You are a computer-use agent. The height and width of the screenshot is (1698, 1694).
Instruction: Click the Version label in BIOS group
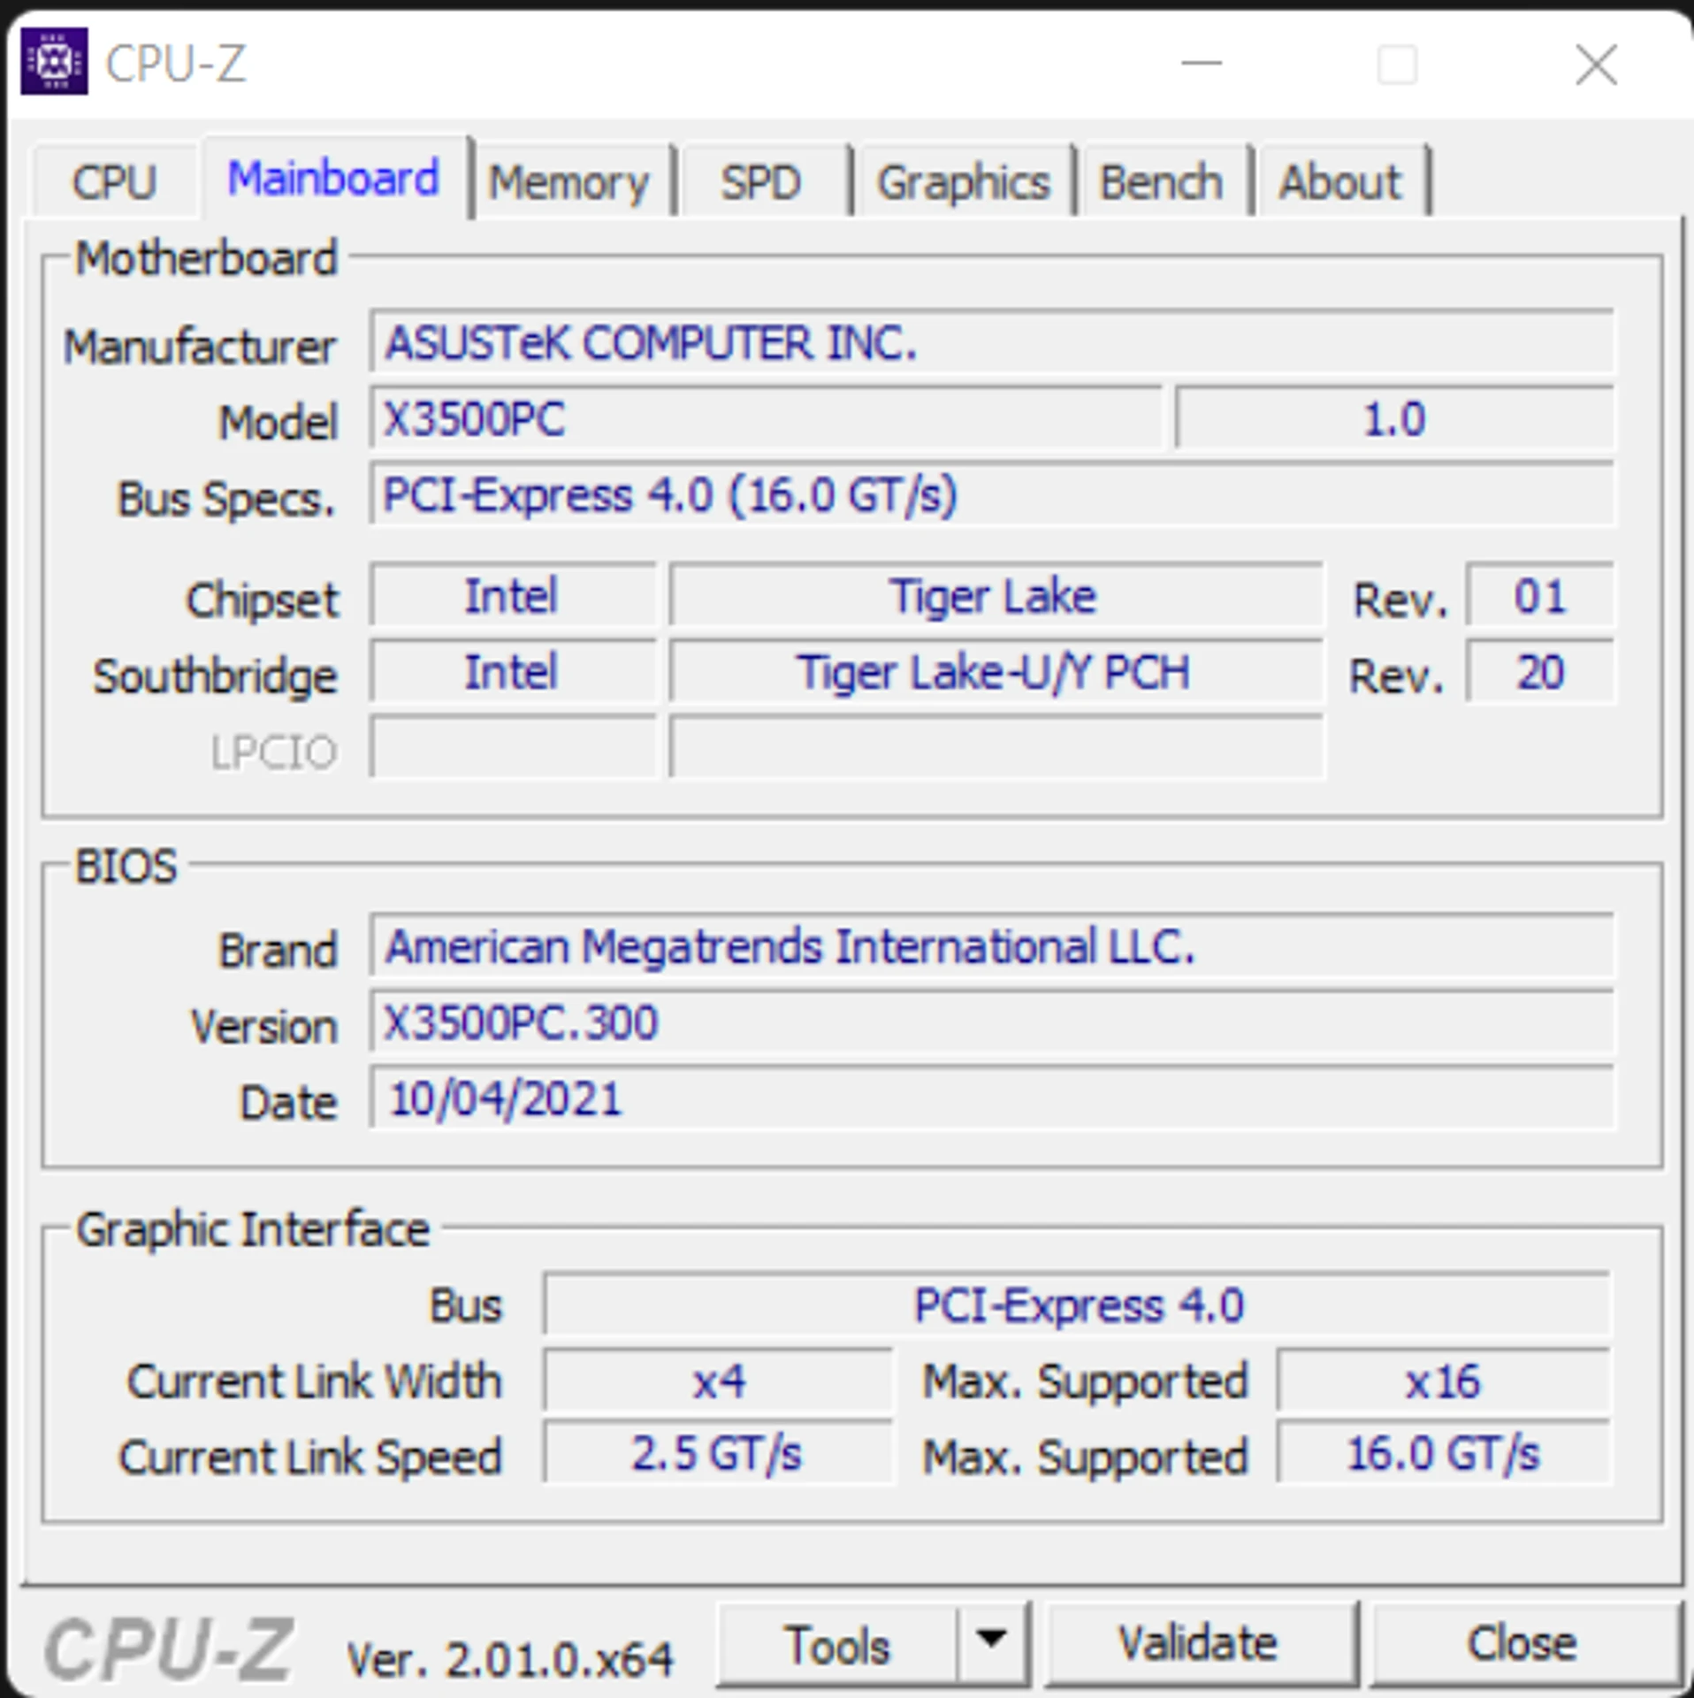pyautogui.click(x=264, y=1027)
